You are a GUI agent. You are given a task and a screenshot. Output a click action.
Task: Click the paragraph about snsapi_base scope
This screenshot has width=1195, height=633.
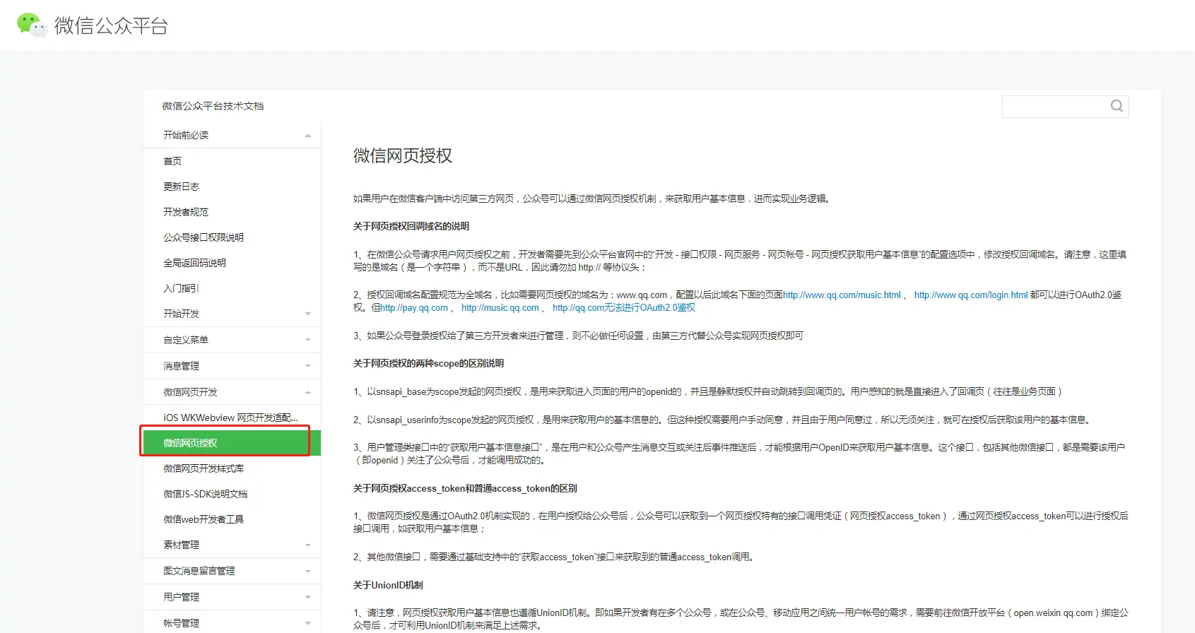(708, 391)
